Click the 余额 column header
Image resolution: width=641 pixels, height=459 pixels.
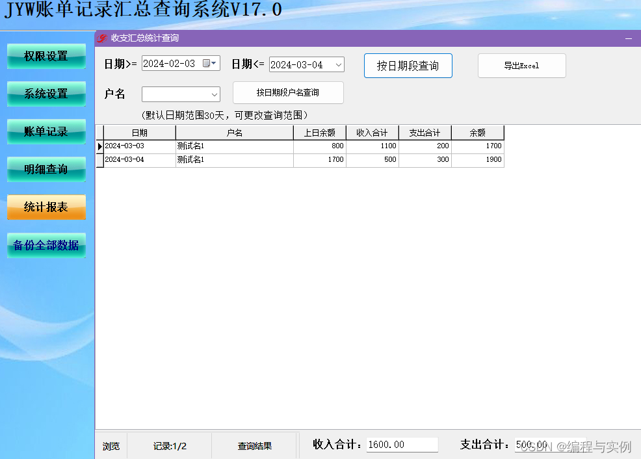click(x=477, y=133)
